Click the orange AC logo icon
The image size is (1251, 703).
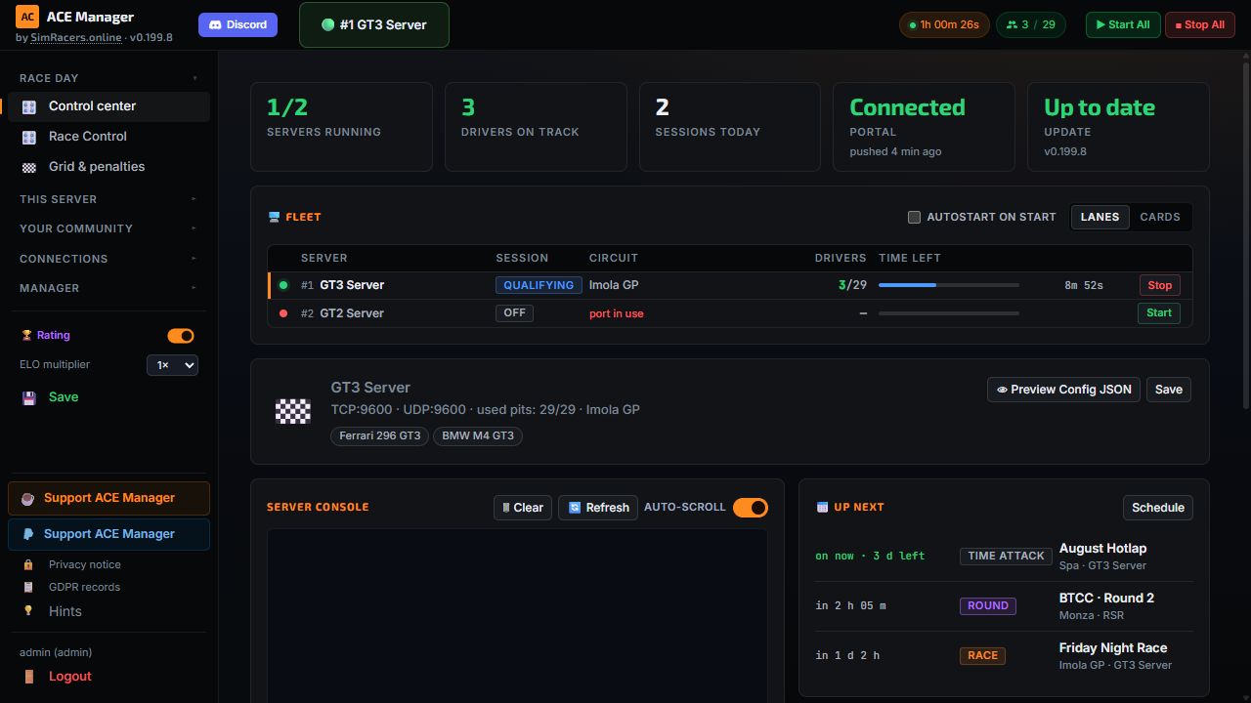(27, 17)
